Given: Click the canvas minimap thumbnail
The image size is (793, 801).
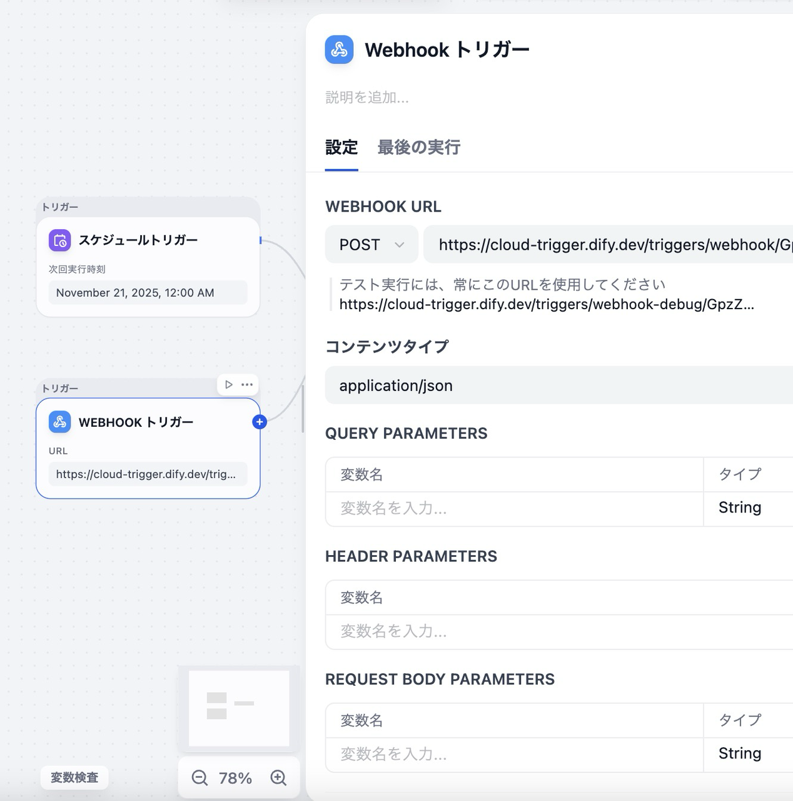Looking at the screenshot, I should pyautogui.click(x=239, y=708).
